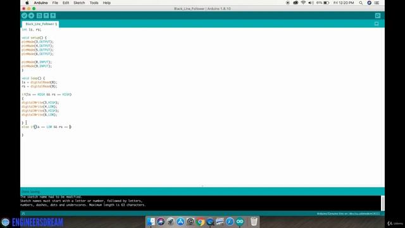The image size is (405, 228).
Task: Click the 'pinMode(9,INPUT);' line
Action: (37, 66)
